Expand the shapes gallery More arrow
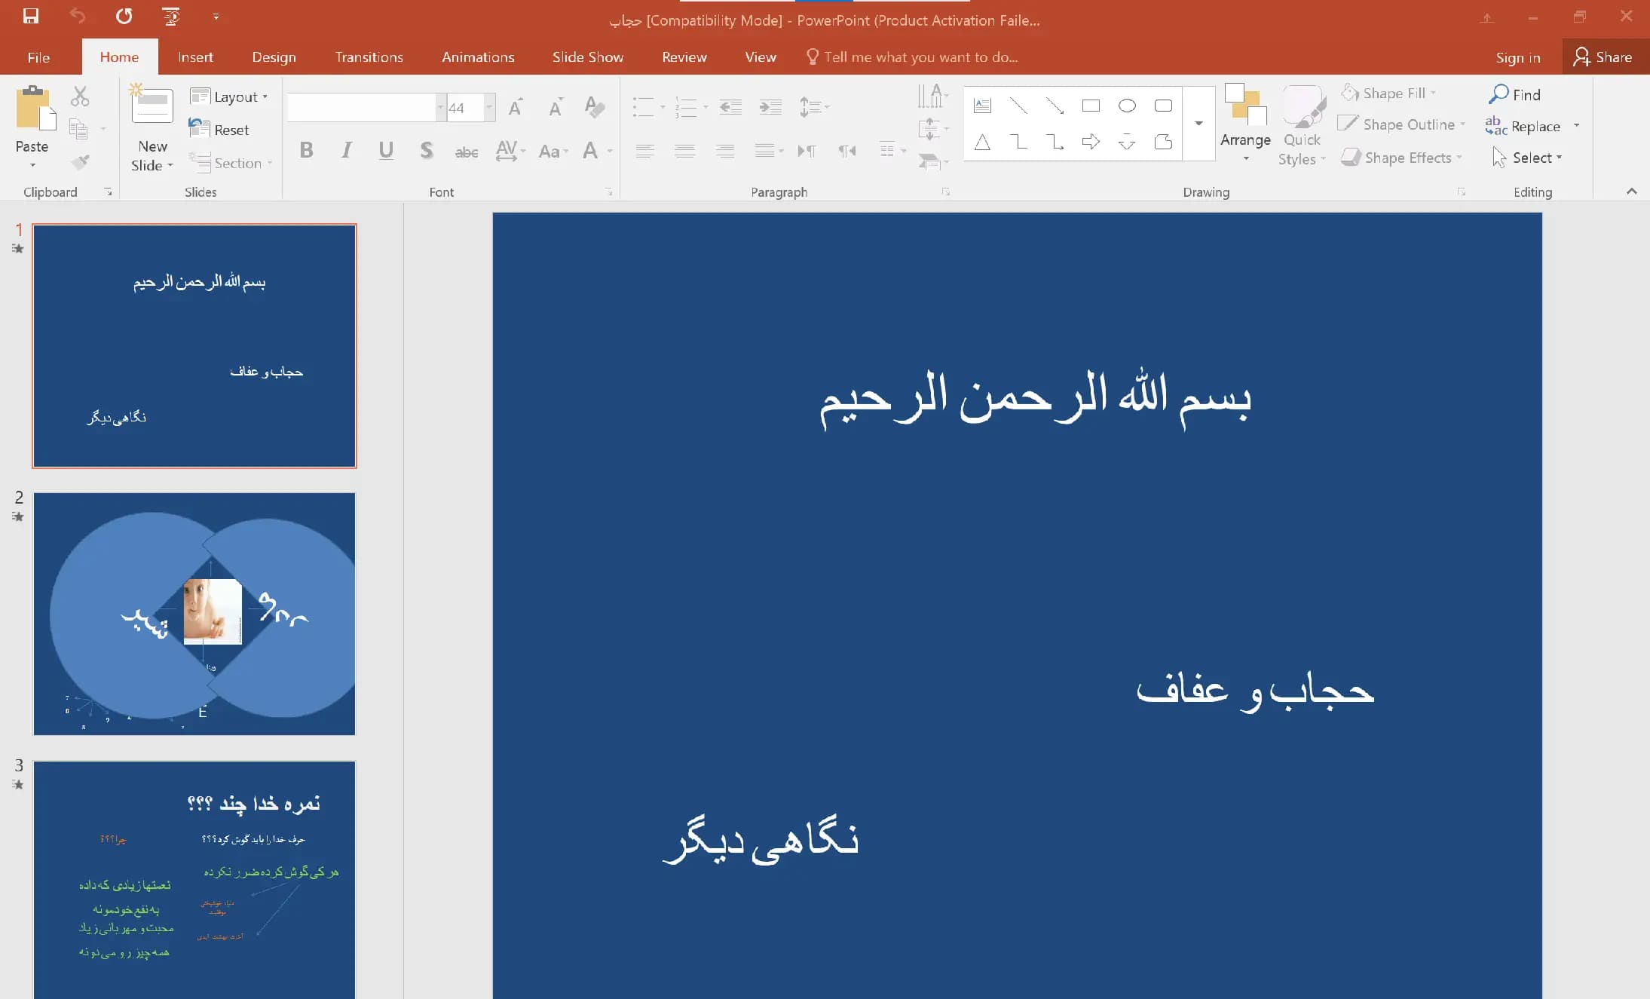The height and width of the screenshot is (999, 1650). [1198, 123]
